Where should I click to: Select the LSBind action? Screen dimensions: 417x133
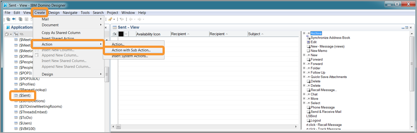312,116
